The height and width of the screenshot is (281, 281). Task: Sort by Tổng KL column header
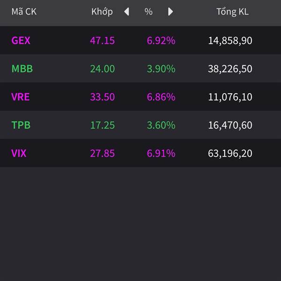232,12
